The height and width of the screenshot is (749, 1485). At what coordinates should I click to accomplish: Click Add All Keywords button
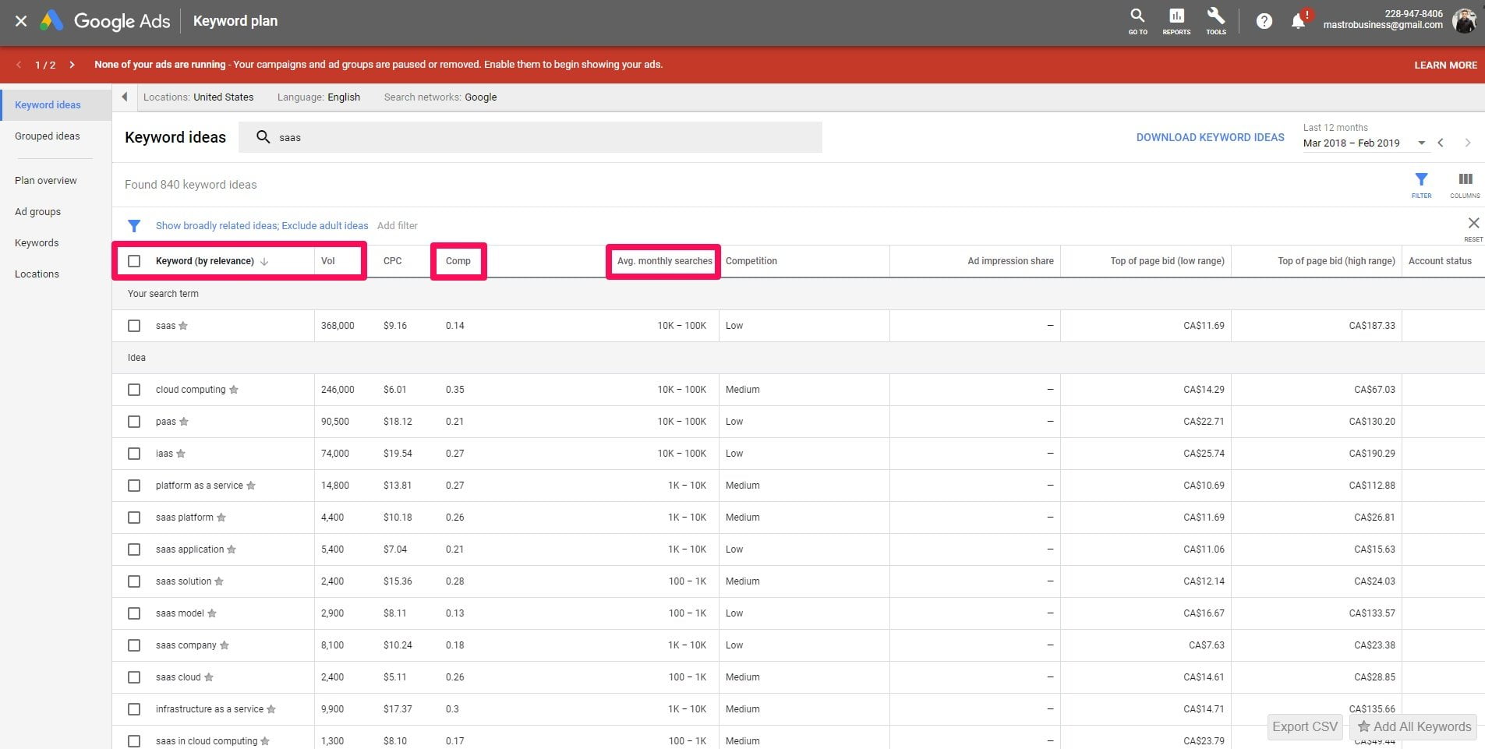1414,726
